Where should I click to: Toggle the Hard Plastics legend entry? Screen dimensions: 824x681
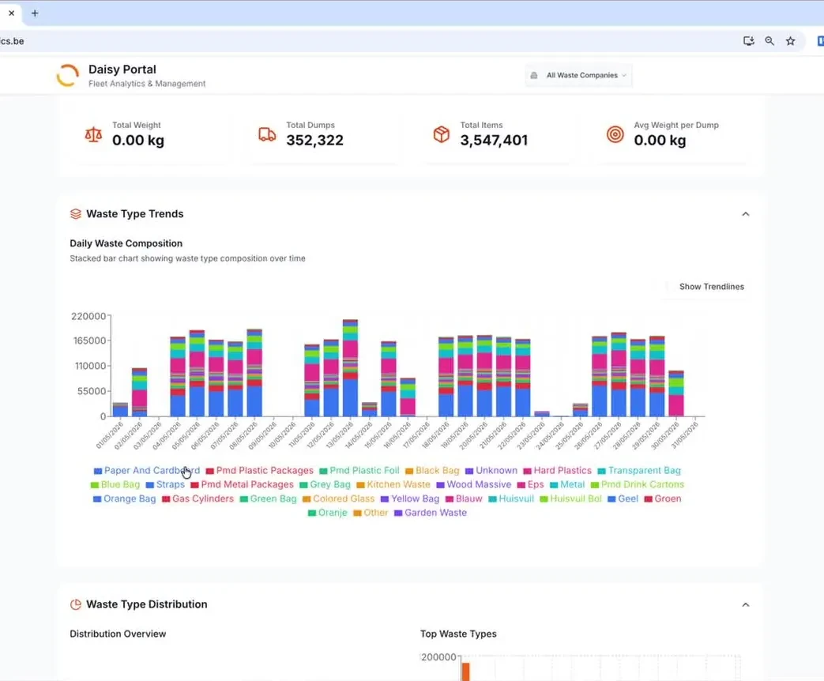tap(558, 470)
